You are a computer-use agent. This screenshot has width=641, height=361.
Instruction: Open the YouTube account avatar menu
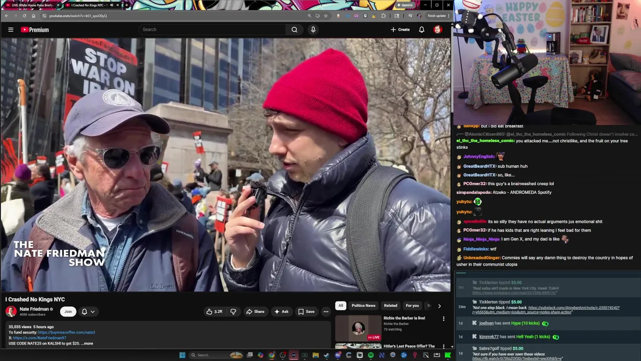[x=438, y=30]
